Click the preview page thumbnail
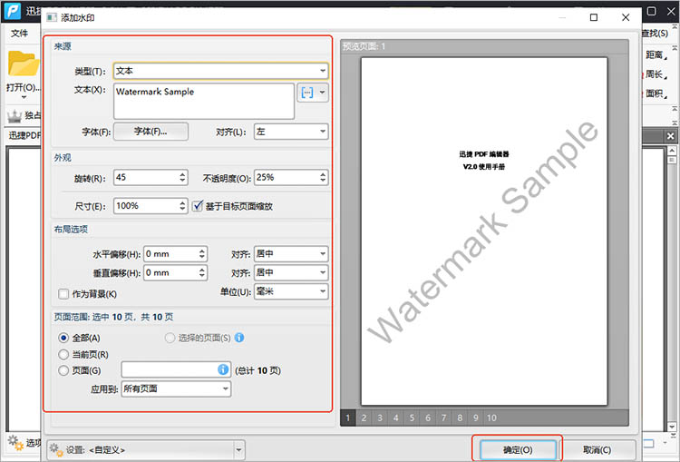This screenshot has width=680, height=462. (x=484, y=231)
